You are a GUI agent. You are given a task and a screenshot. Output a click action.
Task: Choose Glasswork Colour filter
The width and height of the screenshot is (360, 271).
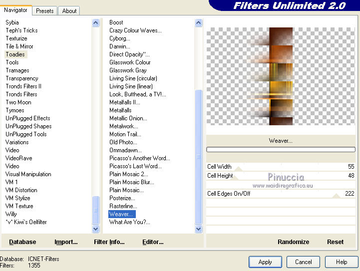[130, 62]
